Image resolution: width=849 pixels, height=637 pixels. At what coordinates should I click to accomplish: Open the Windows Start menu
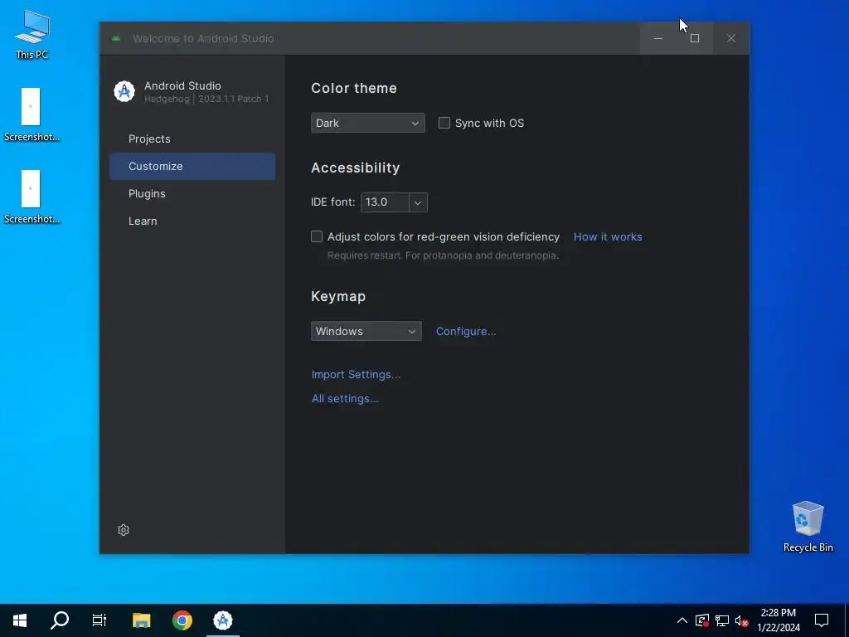pyautogui.click(x=20, y=620)
